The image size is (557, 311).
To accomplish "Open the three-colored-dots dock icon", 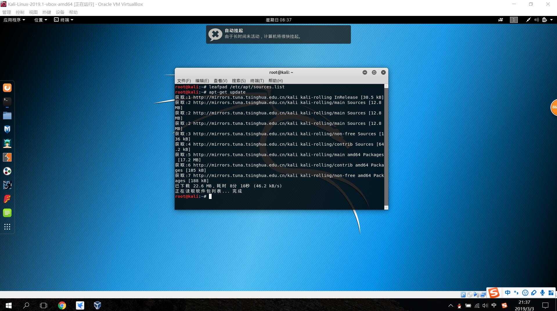I will pos(7,171).
